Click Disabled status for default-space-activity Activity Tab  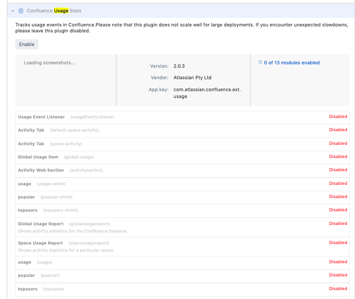(338, 130)
